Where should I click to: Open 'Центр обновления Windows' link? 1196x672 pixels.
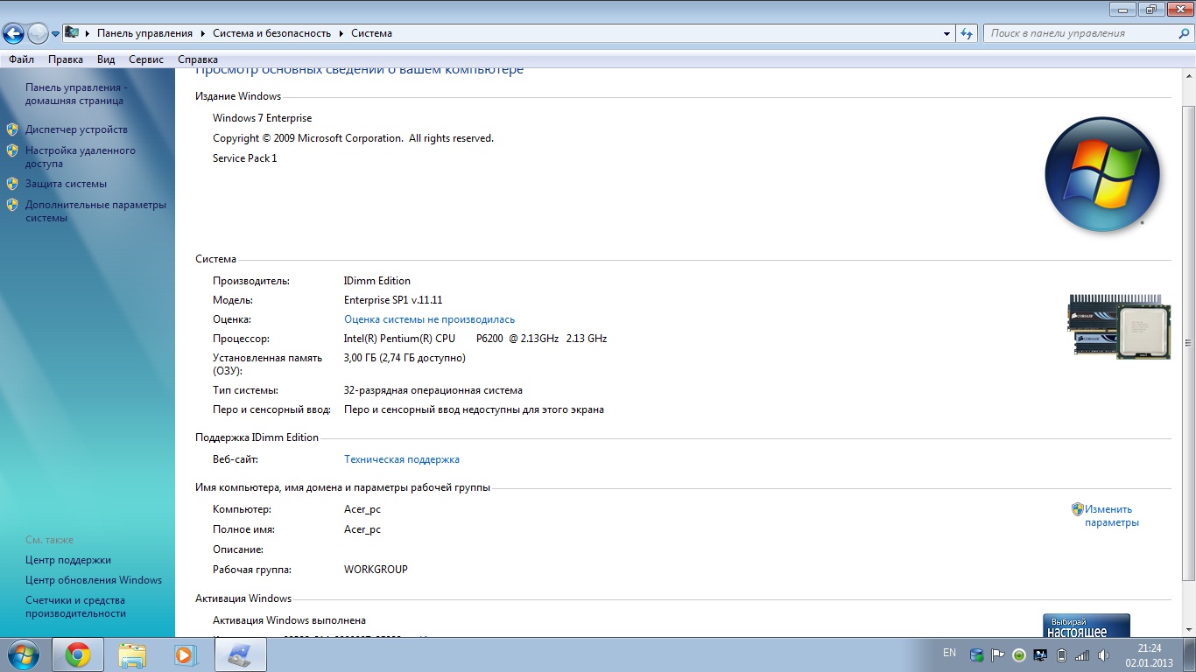point(94,580)
